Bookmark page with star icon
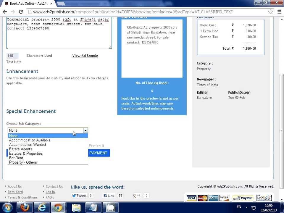The height and width of the screenshot is (213, 284). coord(270,12)
